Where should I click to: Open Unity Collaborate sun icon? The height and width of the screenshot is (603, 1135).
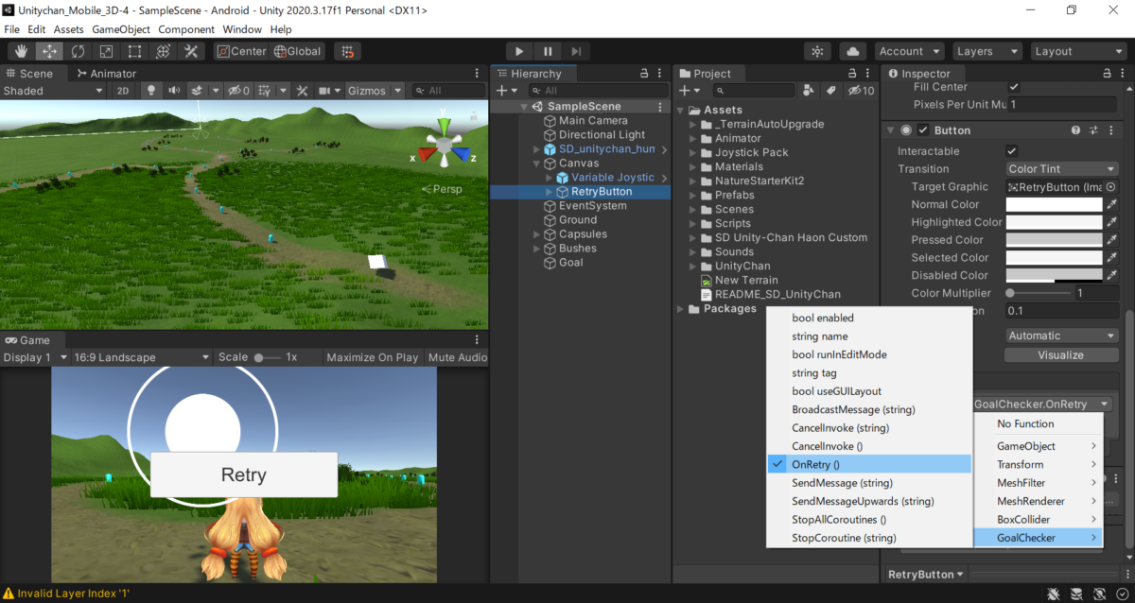[x=818, y=51]
